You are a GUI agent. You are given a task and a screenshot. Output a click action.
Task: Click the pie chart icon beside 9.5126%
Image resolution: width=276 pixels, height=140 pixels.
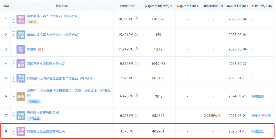point(136,63)
